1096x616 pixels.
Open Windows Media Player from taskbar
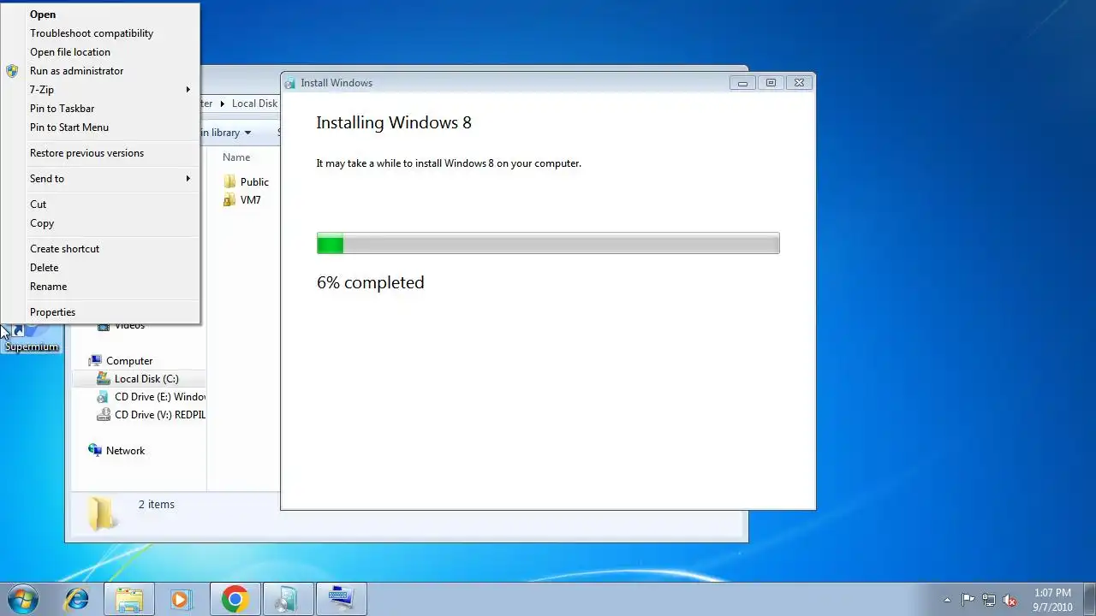tap(181, 599)
